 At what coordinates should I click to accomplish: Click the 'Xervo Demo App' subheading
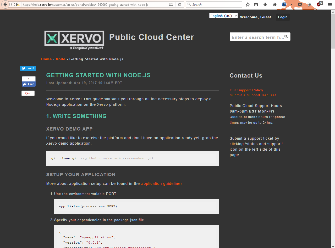pyautogui.click(x=69, y=129)
